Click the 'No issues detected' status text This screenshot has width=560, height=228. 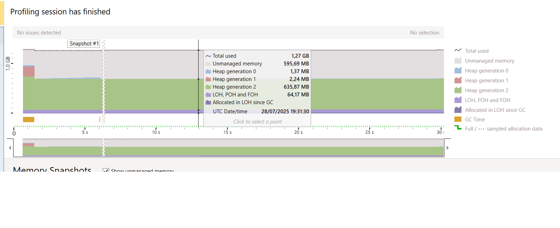click(39, 33)
